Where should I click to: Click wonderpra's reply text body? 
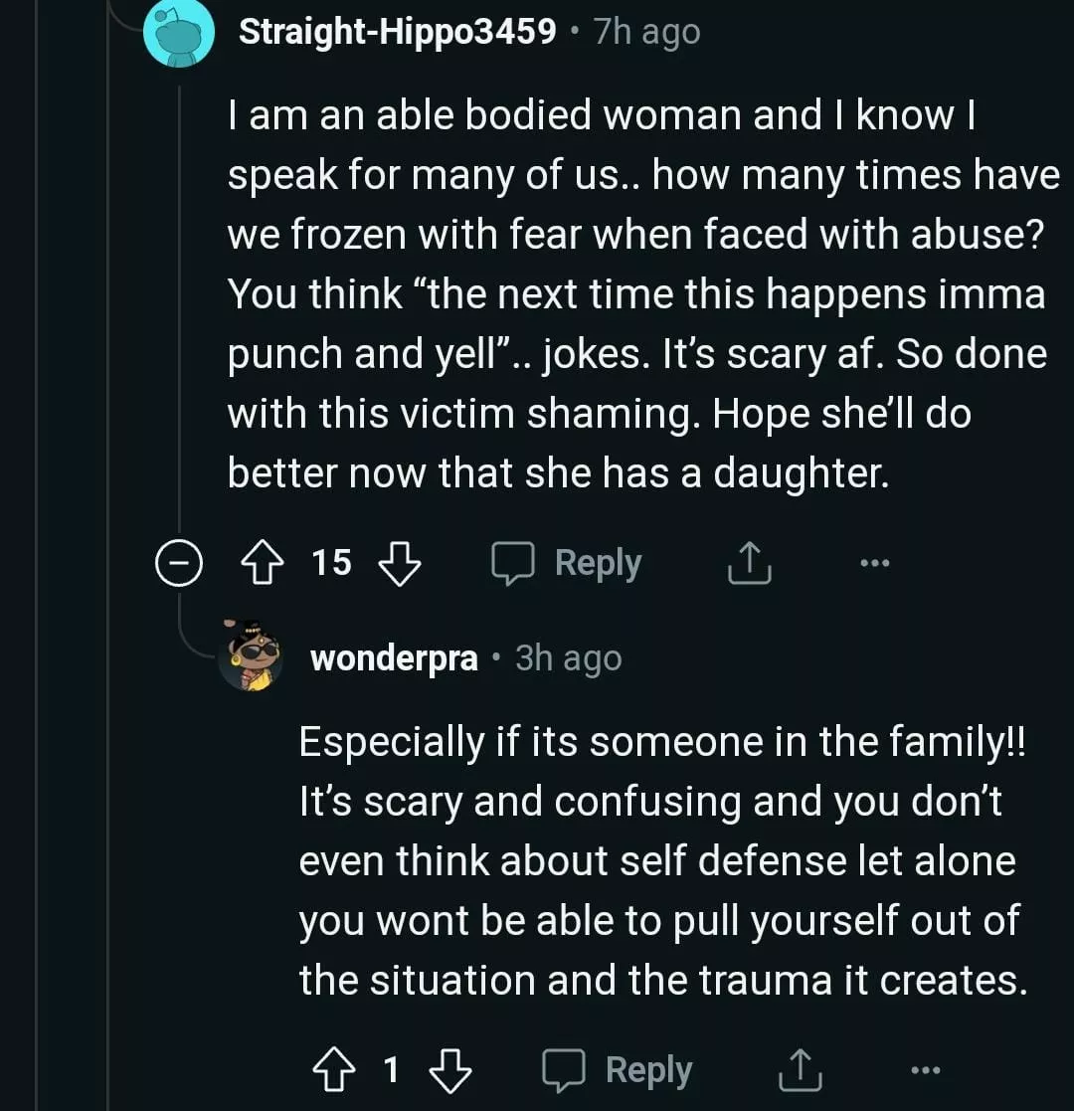tap(658, 860)
